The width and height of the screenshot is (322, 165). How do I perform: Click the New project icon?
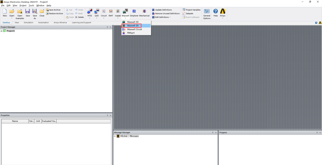(x=5, y=12)
